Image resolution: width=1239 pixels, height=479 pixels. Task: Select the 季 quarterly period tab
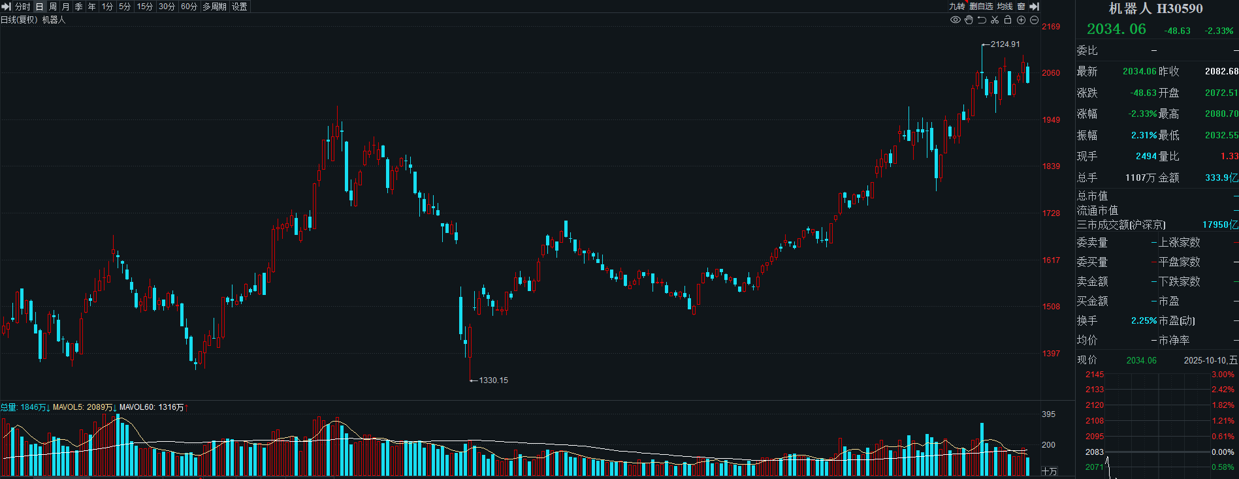point(78,7)
